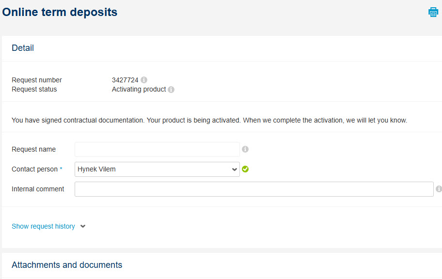Image resolution: width=442 pixels, height=279 pixels.
Task: Click the arrow in Contact person combo box
Action: click(234, 170)
